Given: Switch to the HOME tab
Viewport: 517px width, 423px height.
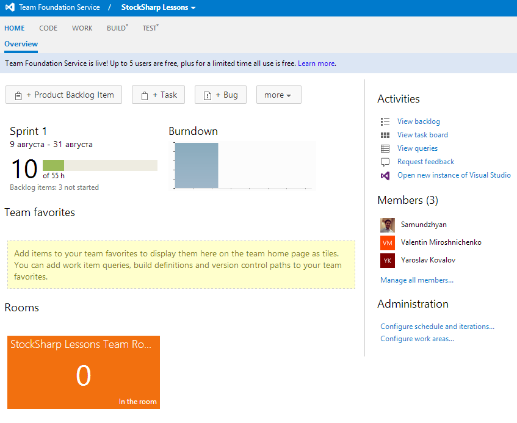Looking at the screenshot, I should (15, 28).
